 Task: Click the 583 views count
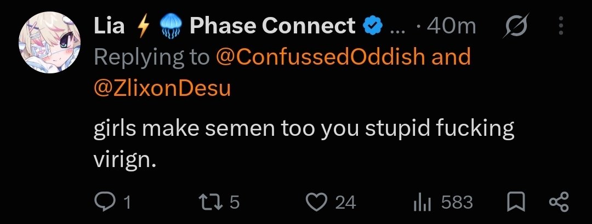click(x=457, y=203)
